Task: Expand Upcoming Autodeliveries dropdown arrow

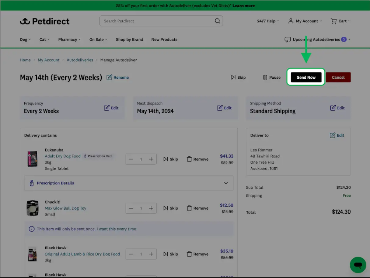Action: click(349, 40)
